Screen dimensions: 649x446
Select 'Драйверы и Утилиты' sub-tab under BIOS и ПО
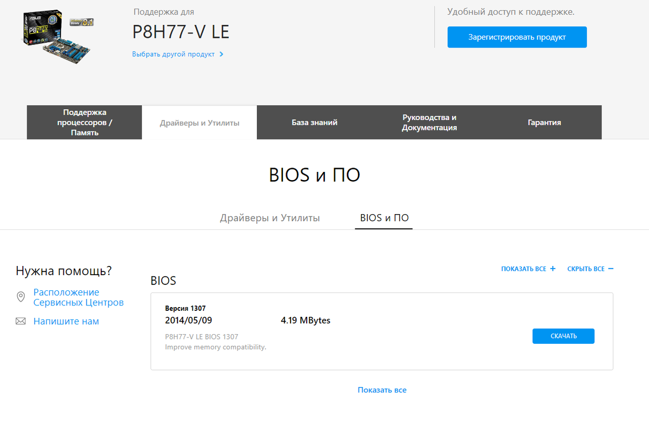click(270, 218)
